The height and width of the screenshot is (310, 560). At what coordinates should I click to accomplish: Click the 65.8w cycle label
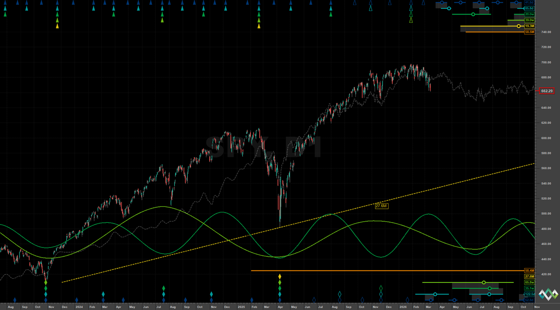pos(529,282)
